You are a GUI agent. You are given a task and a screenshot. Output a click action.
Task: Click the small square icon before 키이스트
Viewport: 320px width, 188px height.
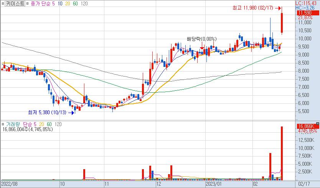[3, 3]
